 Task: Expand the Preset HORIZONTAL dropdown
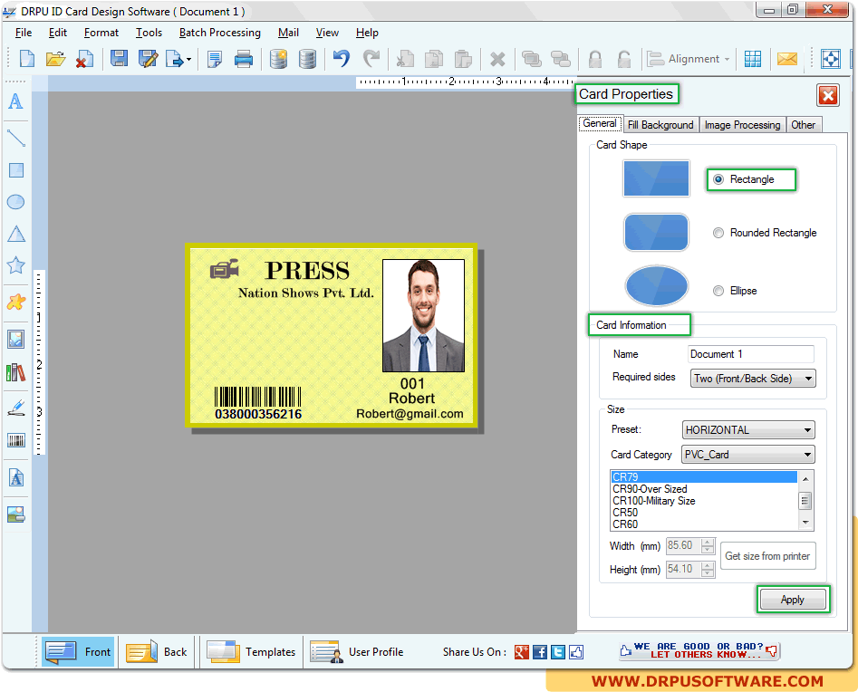click(x=748, y=430)
